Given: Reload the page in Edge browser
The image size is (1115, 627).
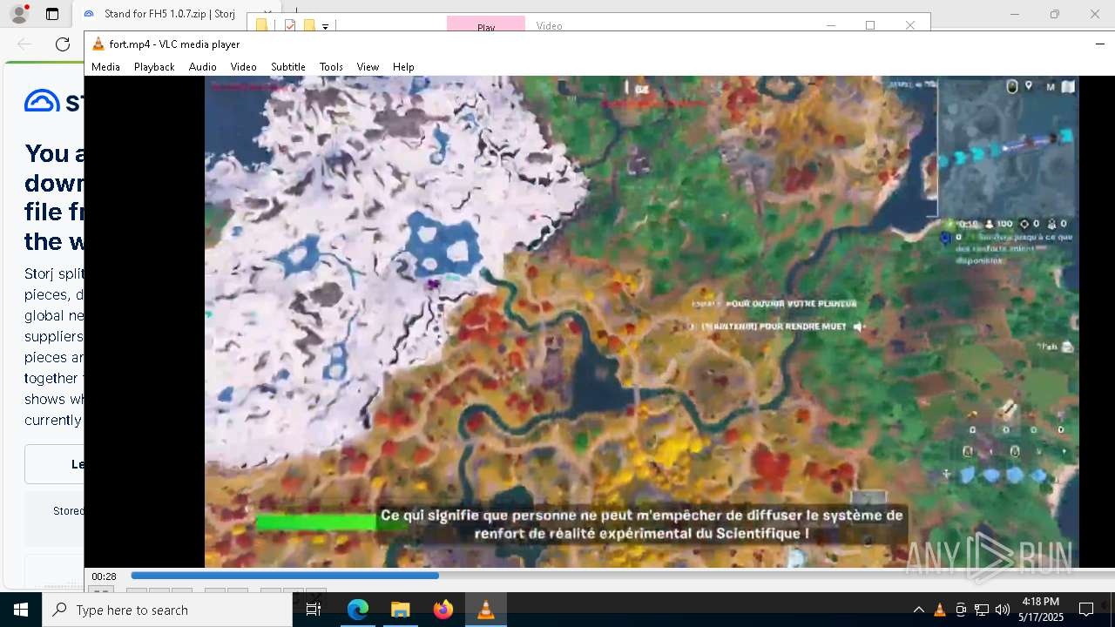Looking at the screenshot, I should click(63, 44).
